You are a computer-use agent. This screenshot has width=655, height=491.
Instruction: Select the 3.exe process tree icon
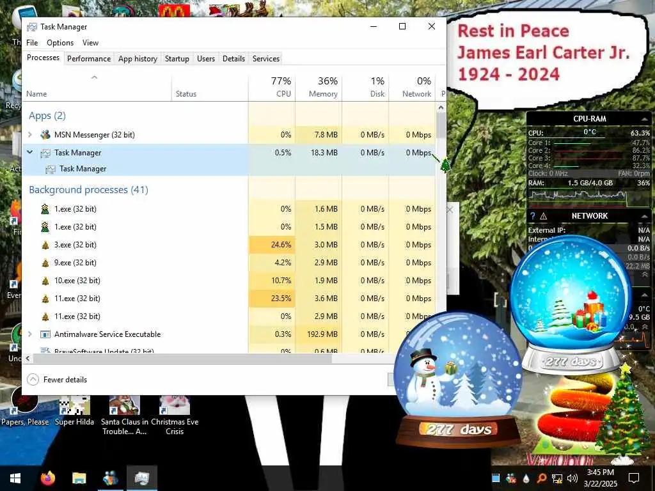coord(45,245)
